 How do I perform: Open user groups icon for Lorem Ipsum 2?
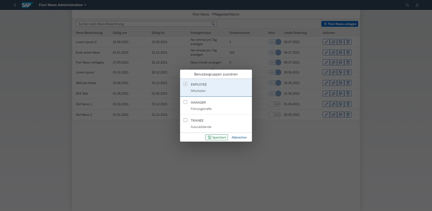click(333, 42)
